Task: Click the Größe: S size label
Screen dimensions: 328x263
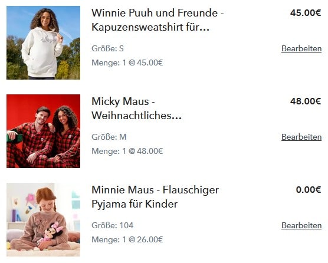Action: pos(107,48)
